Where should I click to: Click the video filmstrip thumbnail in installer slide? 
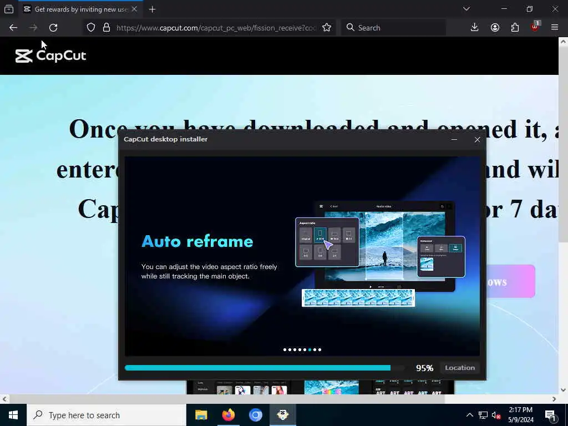pos(358,298)
